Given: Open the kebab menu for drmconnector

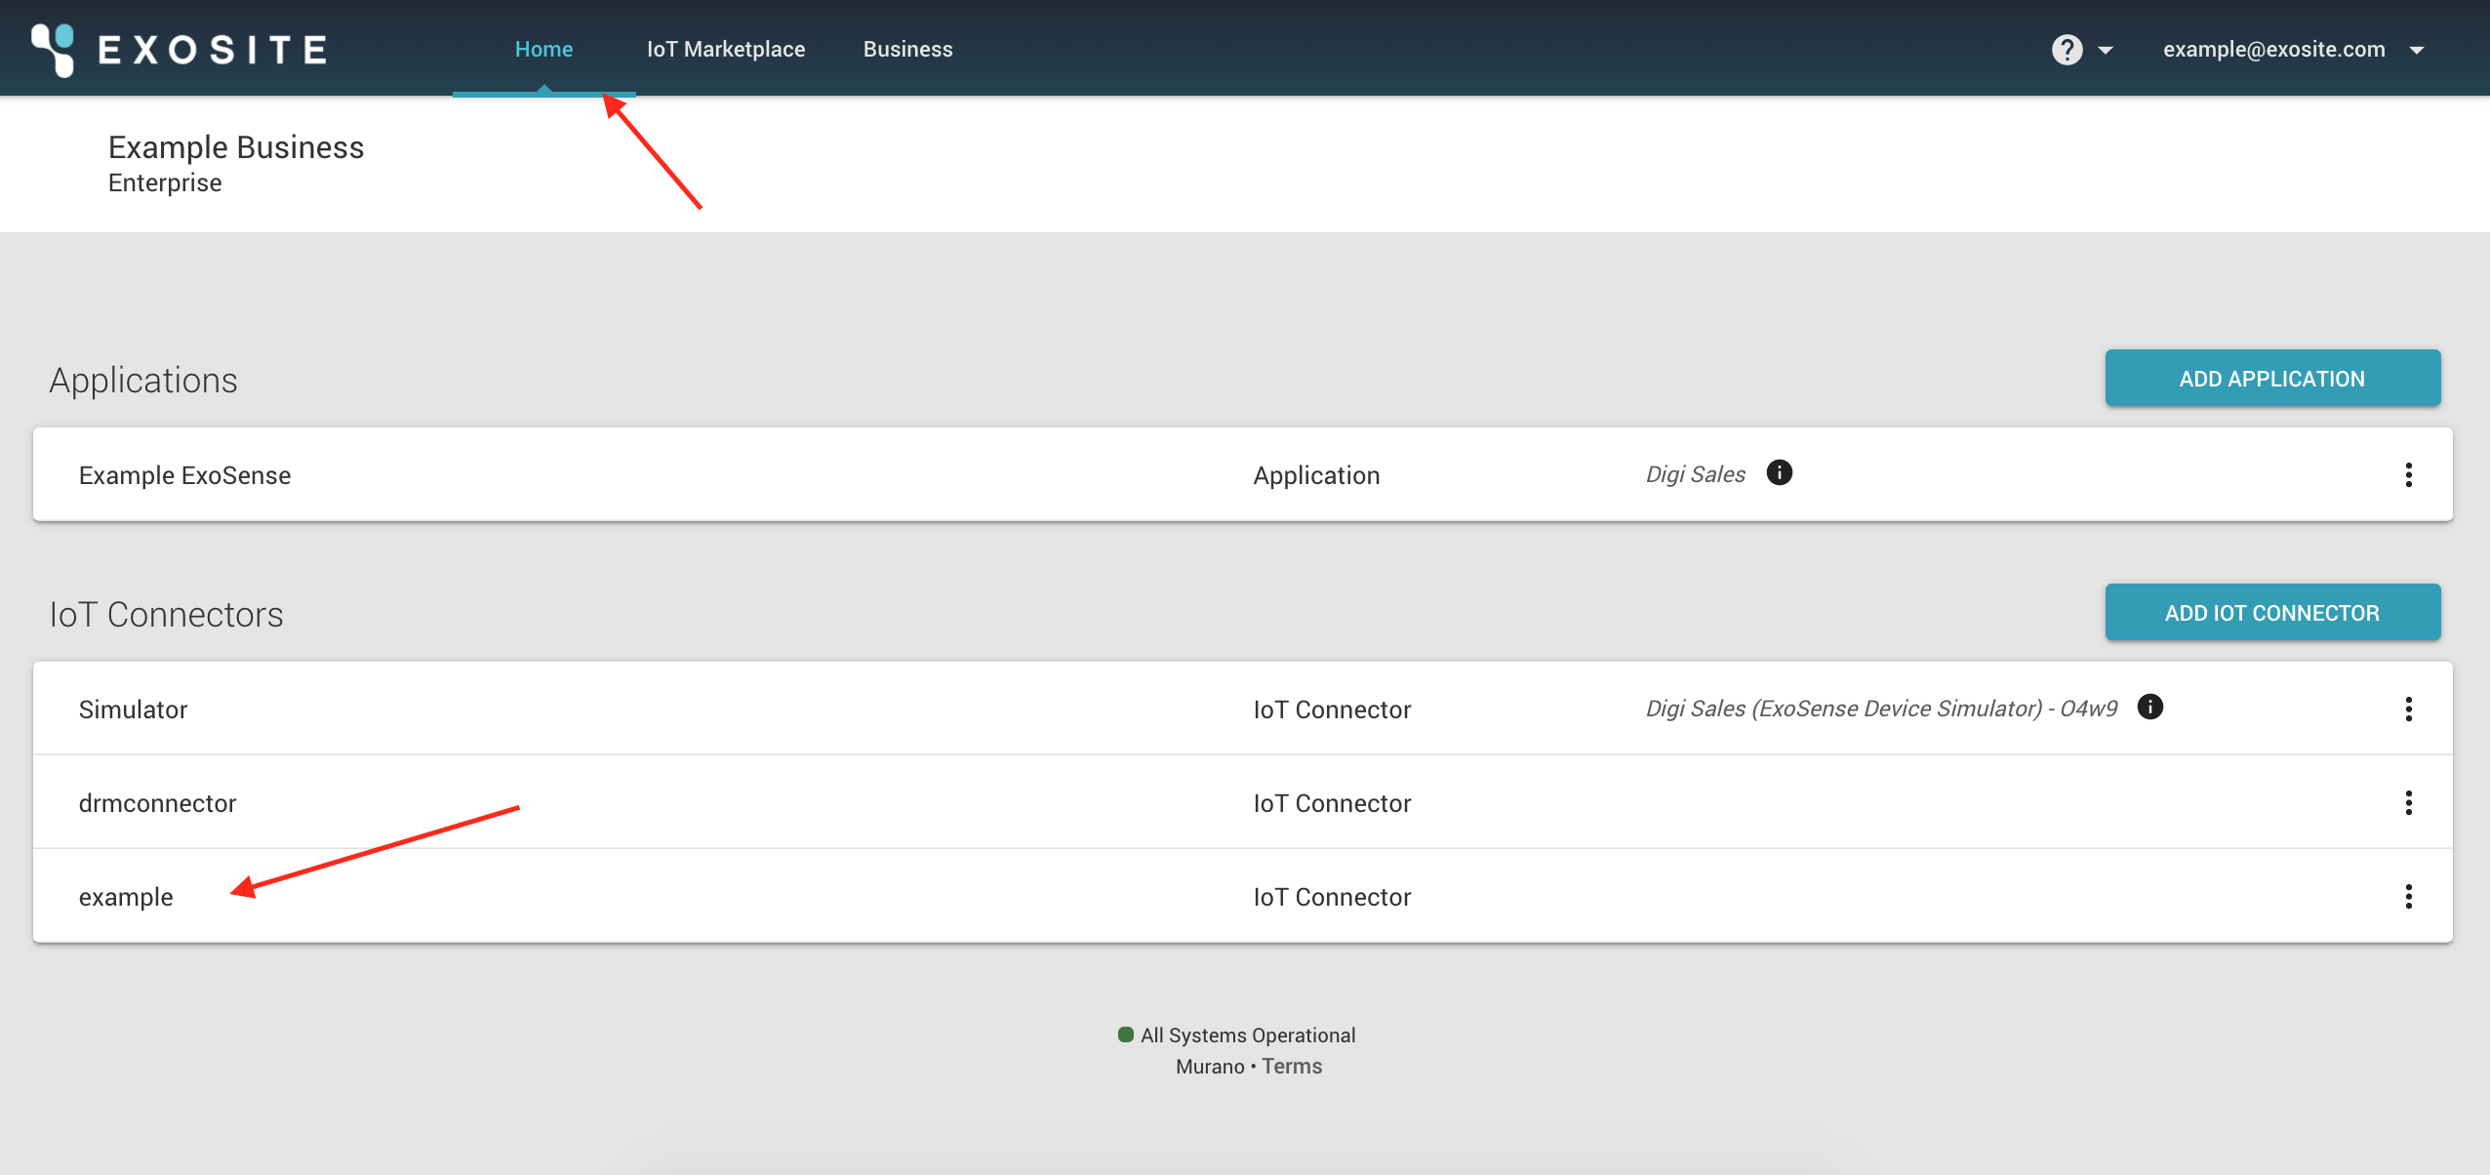Looking at the screenshot, I should [2411, 802].
